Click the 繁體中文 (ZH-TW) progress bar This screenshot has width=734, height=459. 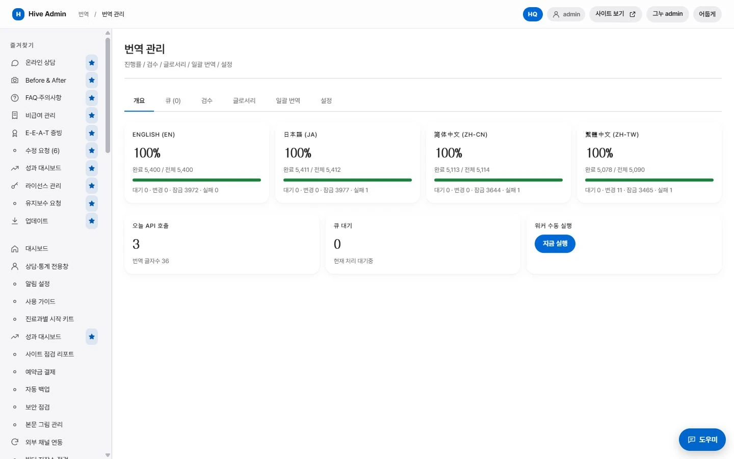[x=649, y=180]
